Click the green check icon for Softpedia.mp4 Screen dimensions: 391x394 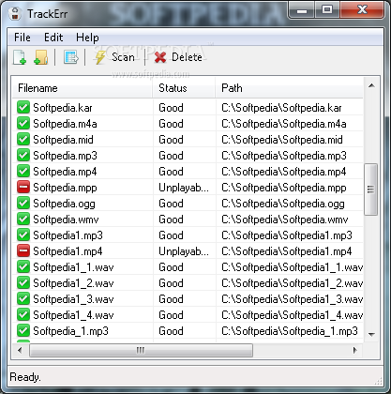pos(23,171)
